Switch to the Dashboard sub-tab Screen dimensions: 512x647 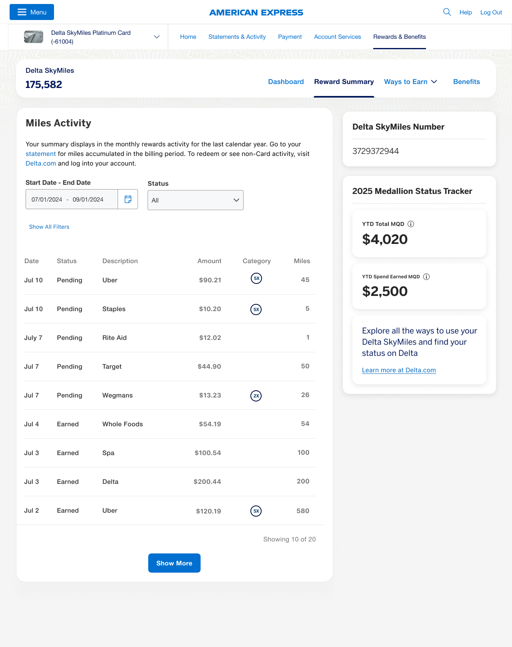click(x=286, y=82)
